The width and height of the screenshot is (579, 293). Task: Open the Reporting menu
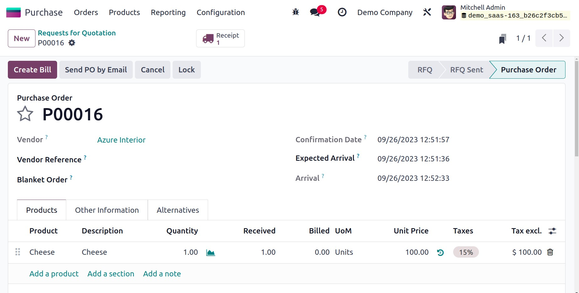pos(168,13)
